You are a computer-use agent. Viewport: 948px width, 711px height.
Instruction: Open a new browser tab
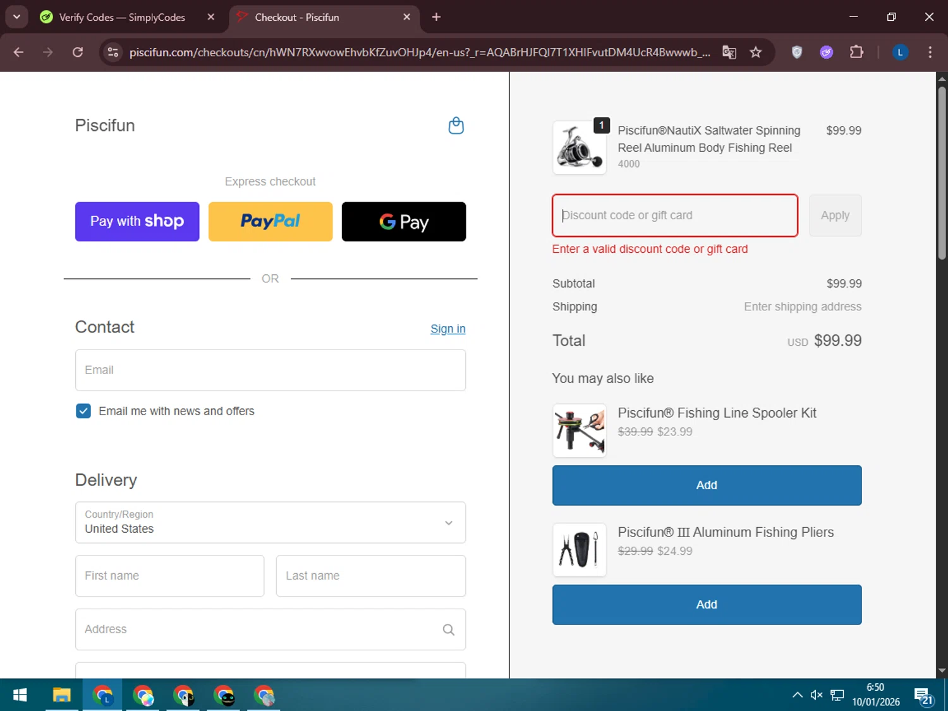(436, 17)
